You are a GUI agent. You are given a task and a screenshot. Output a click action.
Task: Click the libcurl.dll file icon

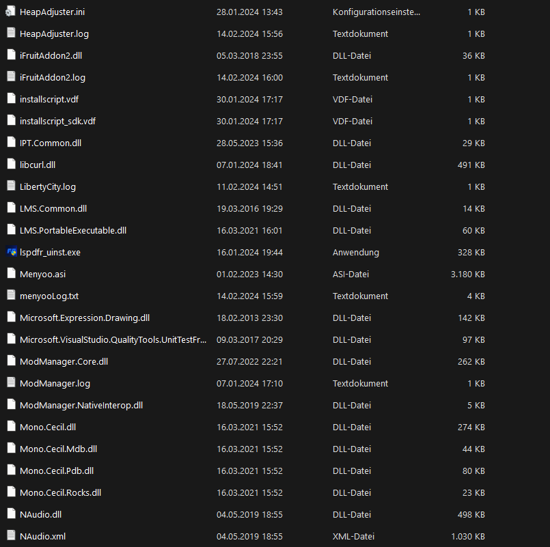[11, 164]
